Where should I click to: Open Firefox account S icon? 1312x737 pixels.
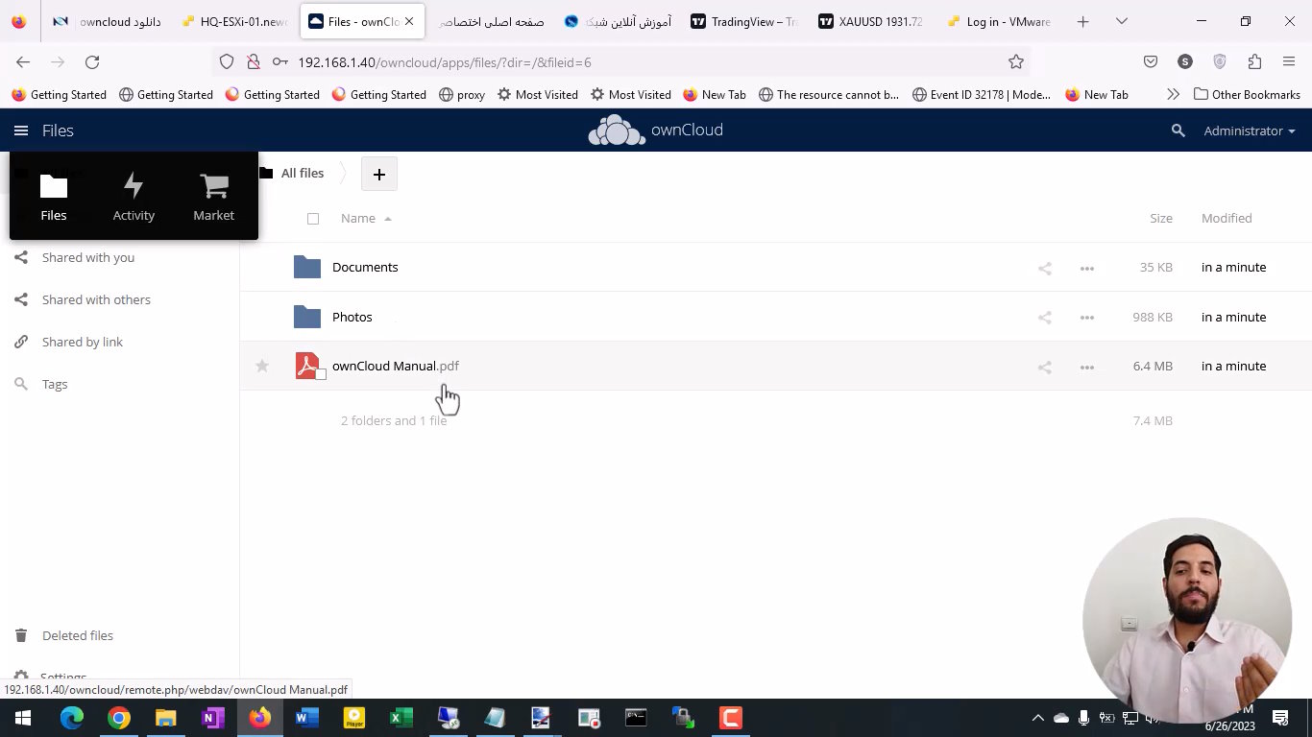coord(1185,61)
